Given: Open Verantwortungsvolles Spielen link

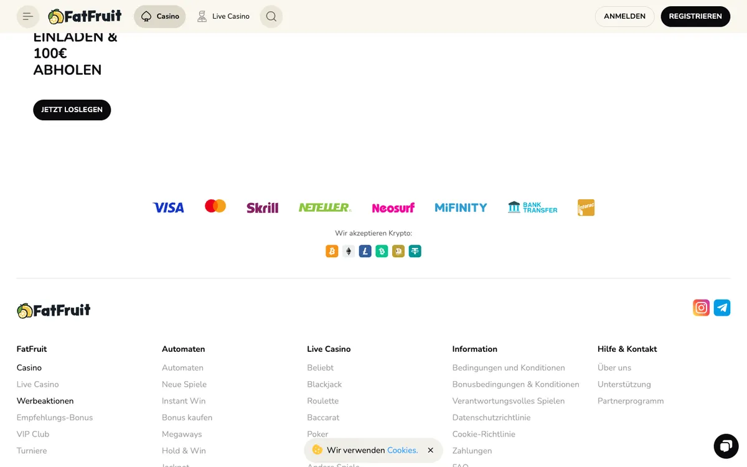Looking at the screenshot, I should point(509,401).
